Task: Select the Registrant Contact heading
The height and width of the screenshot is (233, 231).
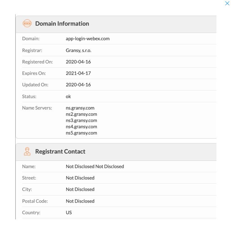Action: point(60,151)
